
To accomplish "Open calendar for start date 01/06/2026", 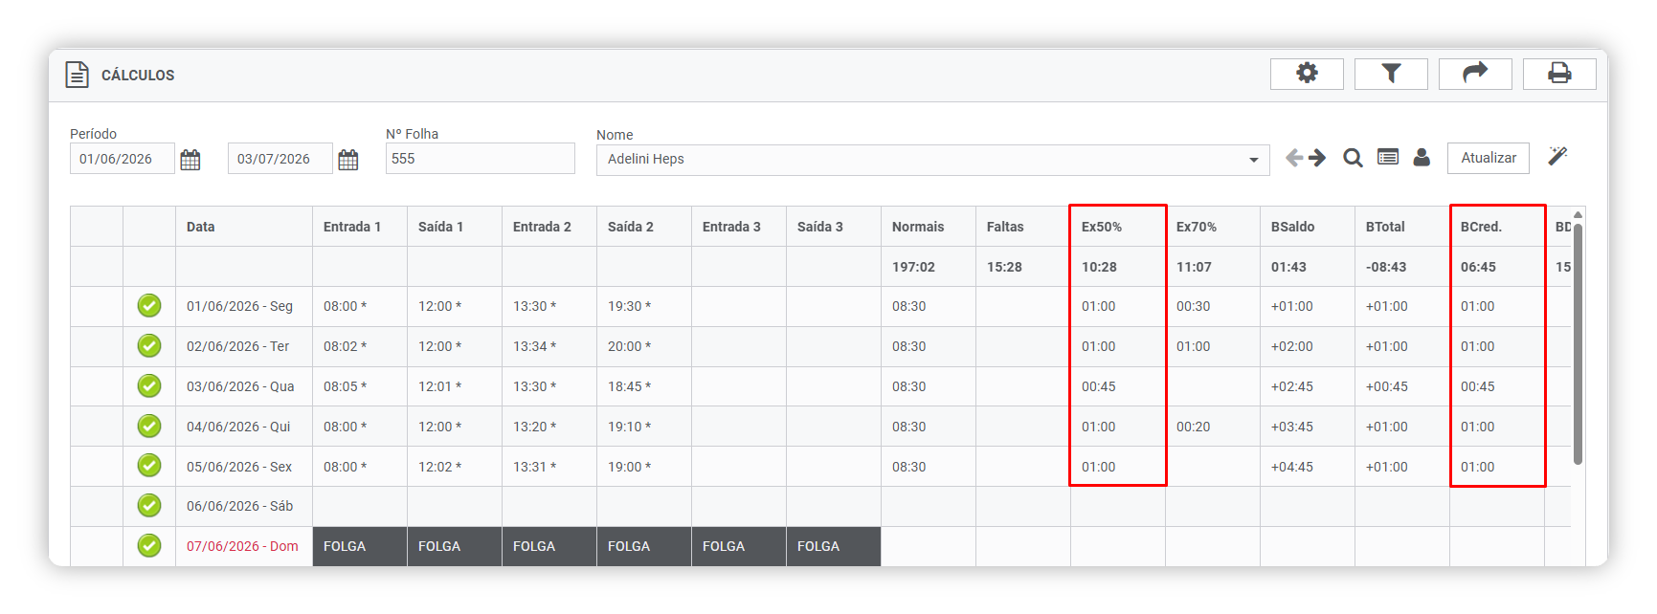I will tap(190, 160).
